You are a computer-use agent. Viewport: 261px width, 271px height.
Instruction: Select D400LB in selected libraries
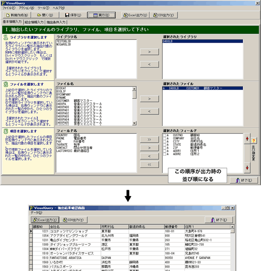[203, 41]
